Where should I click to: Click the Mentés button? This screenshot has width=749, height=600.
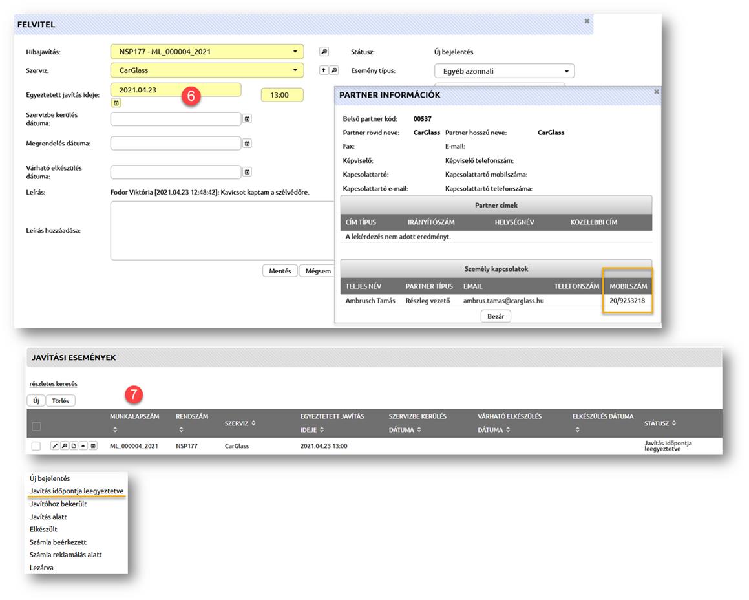tap(280, 271)
